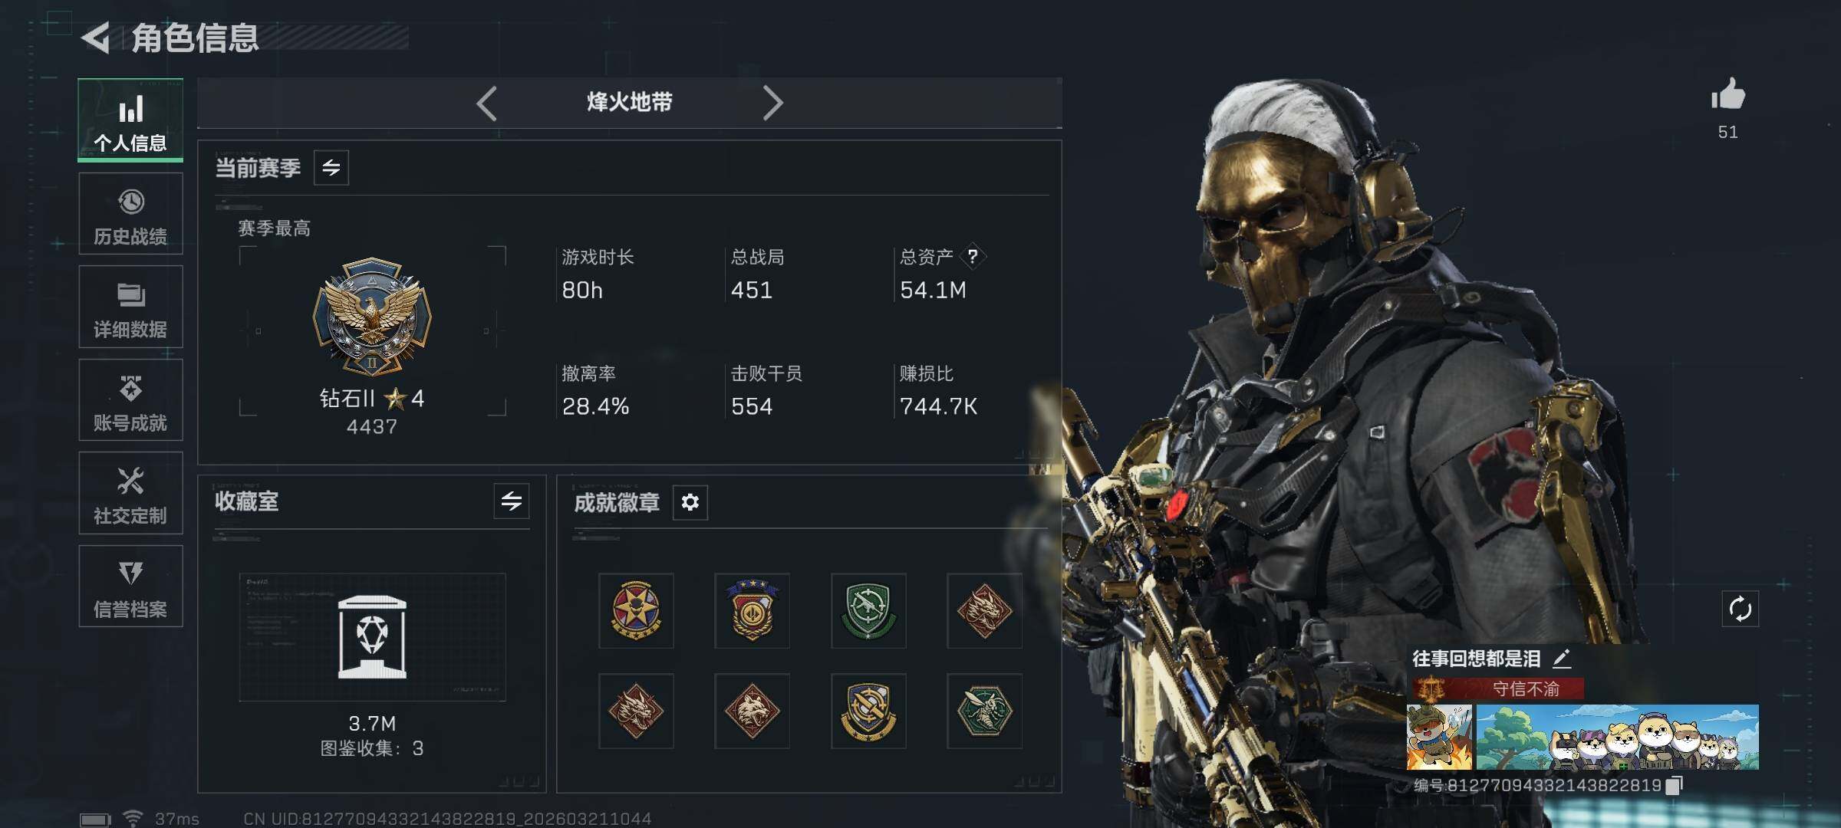
Task: Click the back arrow beside 角色信息
Action: pos(97,38)
